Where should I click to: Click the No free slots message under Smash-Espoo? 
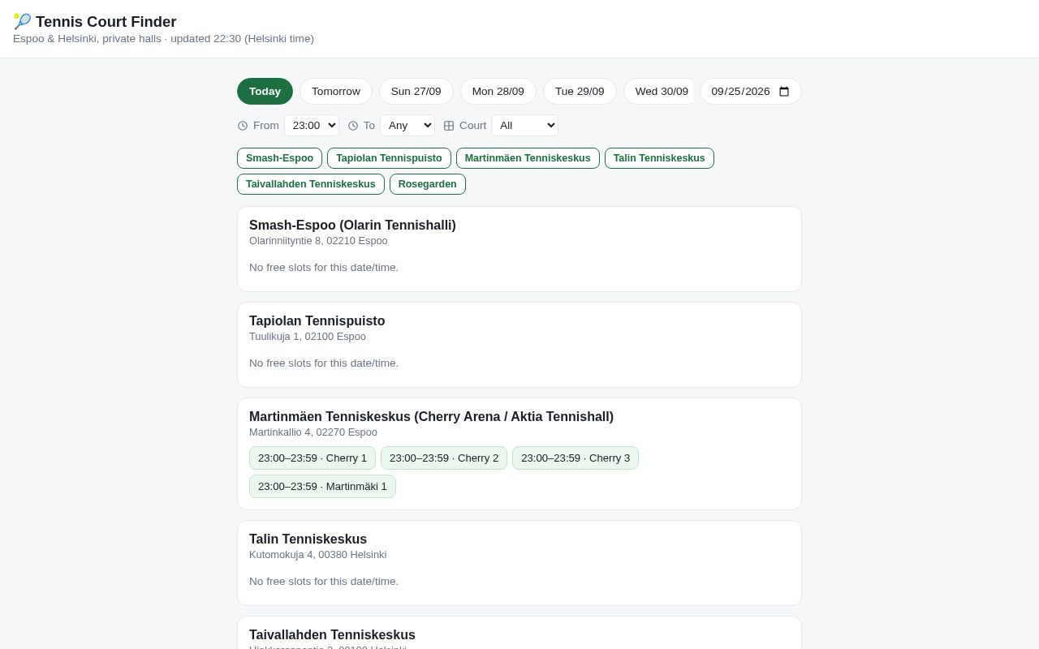coord(324,268)
